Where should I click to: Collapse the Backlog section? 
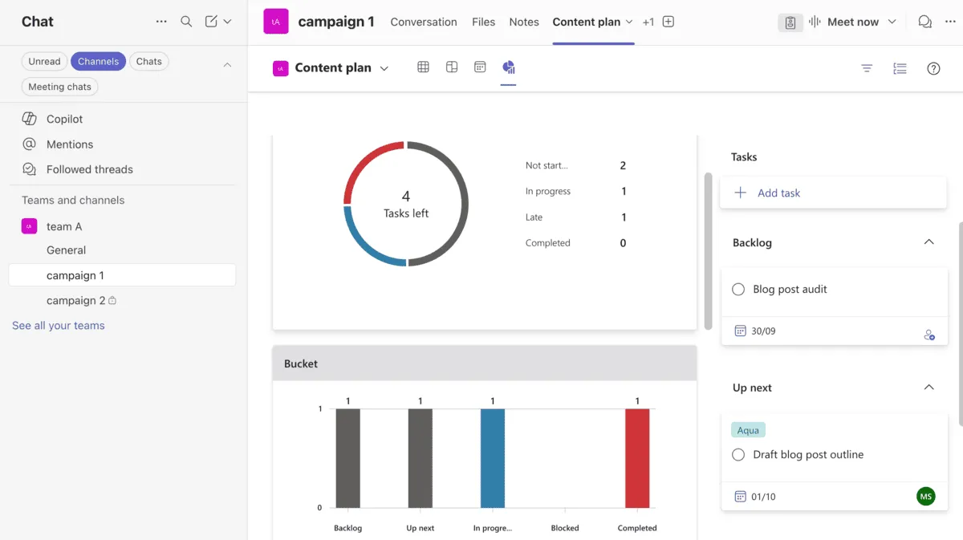point(928,242)
